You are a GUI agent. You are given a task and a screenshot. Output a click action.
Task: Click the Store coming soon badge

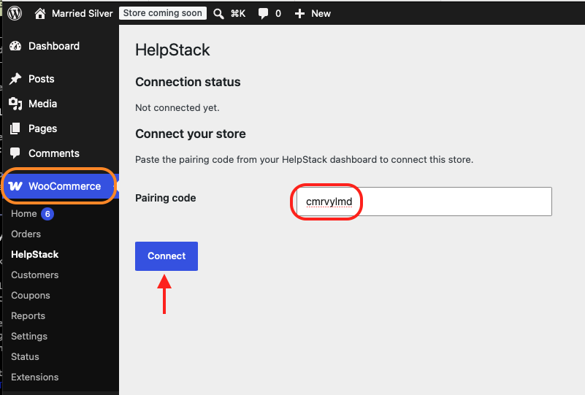click(x=163, y=13)
